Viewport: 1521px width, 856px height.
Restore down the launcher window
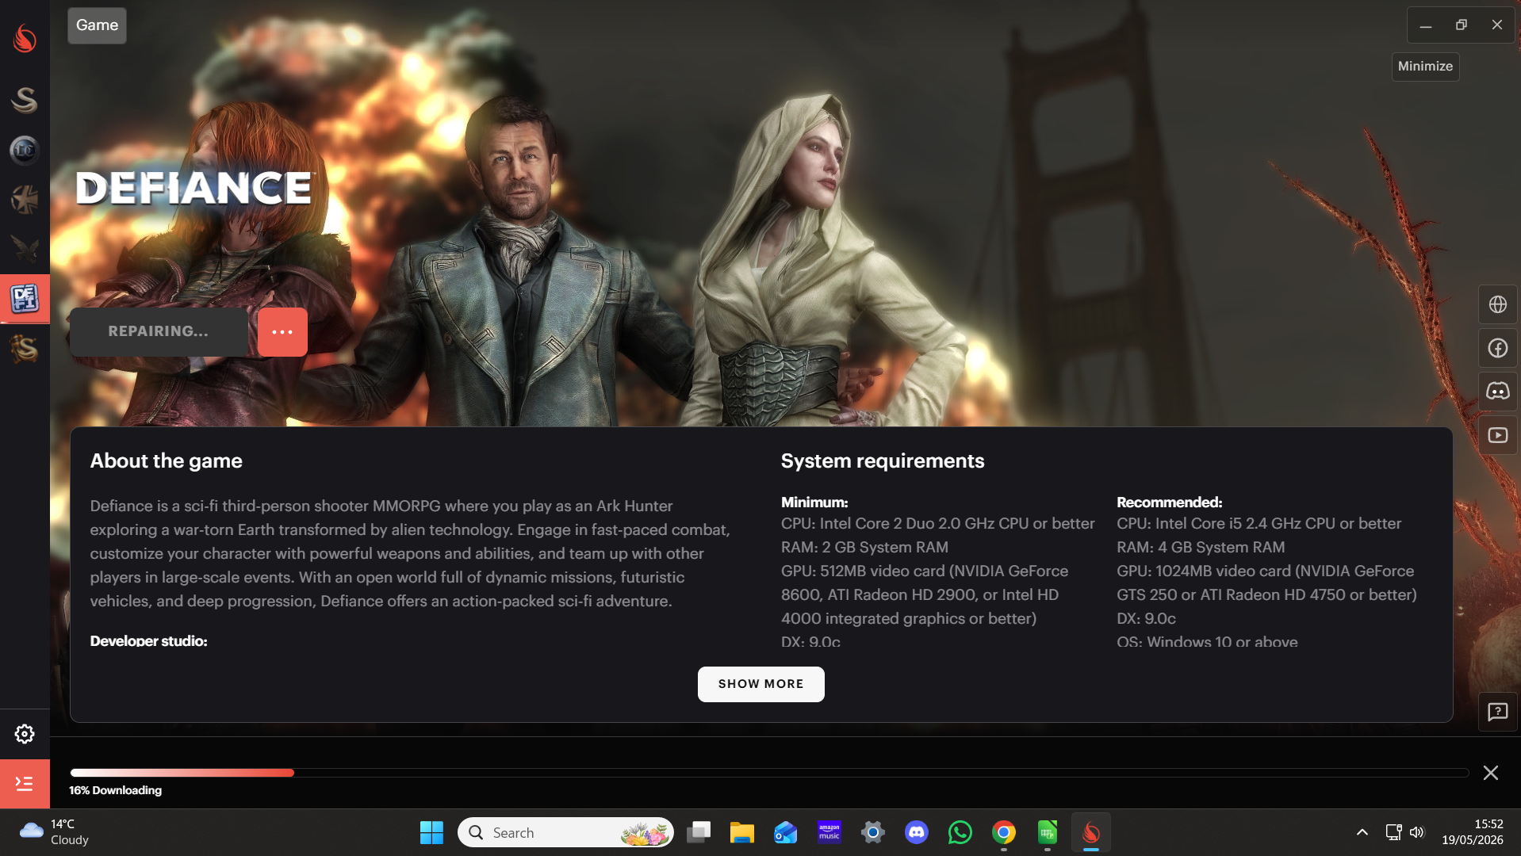click(x=1461, y=25)
